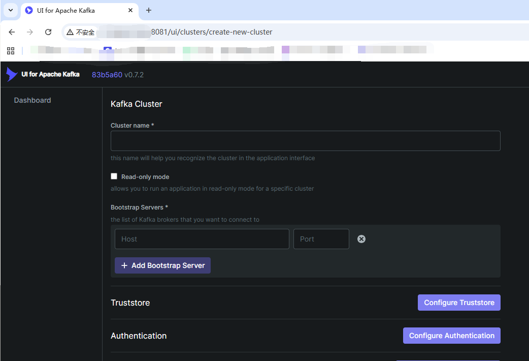Close the UI for Apache Kafka tab
The height and width of the screenshot is (361, 529).
click(130, 11)
